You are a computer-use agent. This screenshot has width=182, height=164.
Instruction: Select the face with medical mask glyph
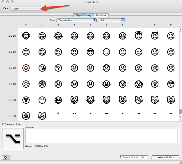pyautogui.click(x=58, y=100)
